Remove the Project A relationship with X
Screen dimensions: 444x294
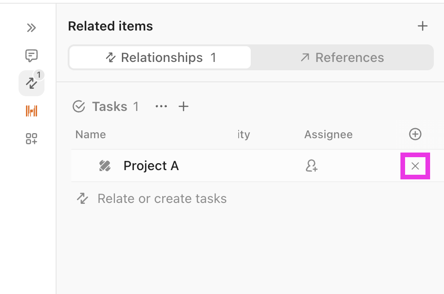pyautogui.click(x=415, y=166)
